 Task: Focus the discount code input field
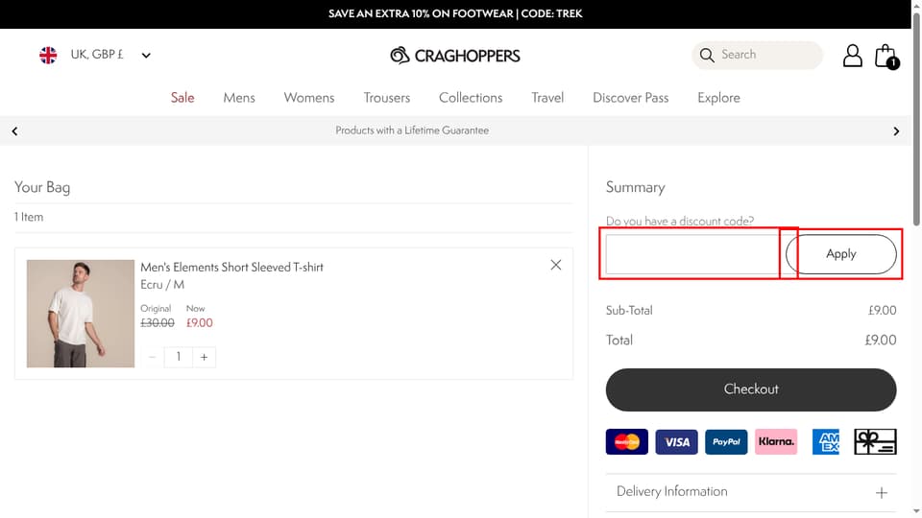695,253
